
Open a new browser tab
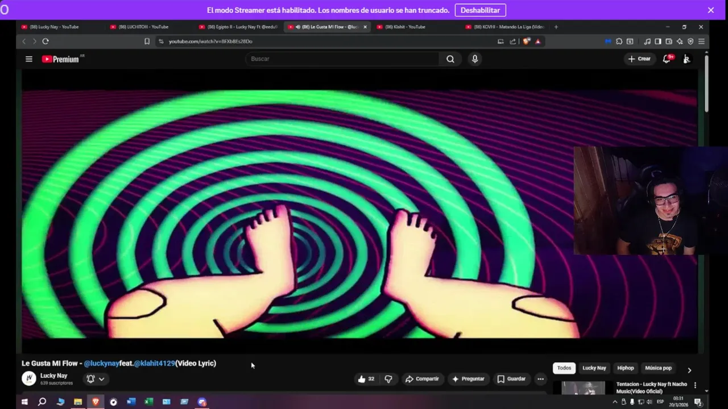[x=556, y=27]
